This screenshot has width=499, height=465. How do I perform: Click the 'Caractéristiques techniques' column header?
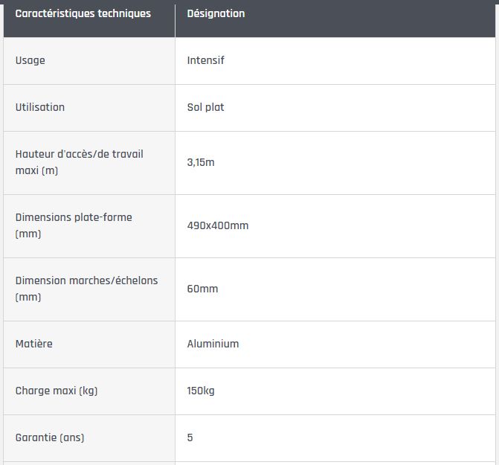(x=83, y=13)
